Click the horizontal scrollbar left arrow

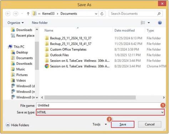point(42,97)
